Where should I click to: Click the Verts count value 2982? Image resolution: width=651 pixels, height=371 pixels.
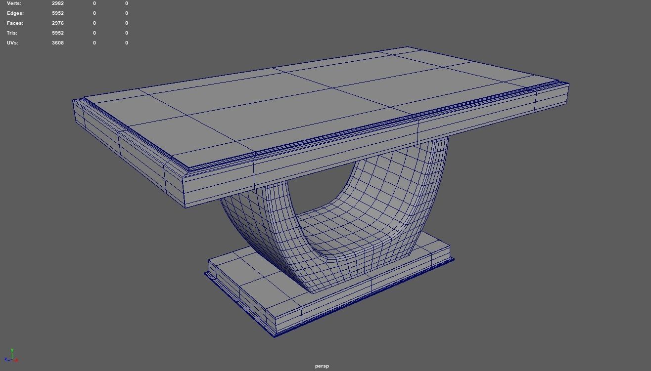(x=58, y=3)
